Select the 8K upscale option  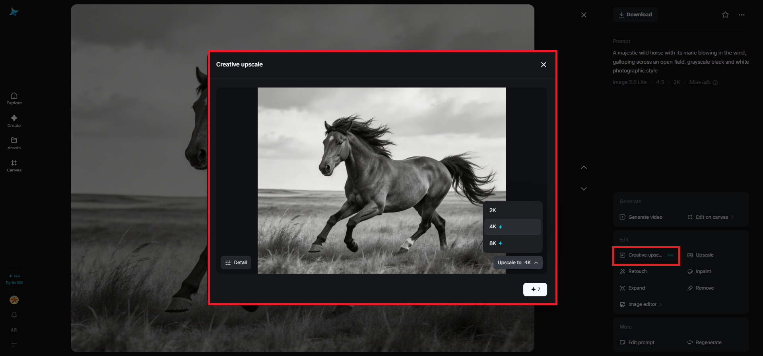(513, 243)
